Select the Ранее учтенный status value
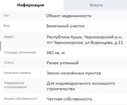 (x=62, y=63)
